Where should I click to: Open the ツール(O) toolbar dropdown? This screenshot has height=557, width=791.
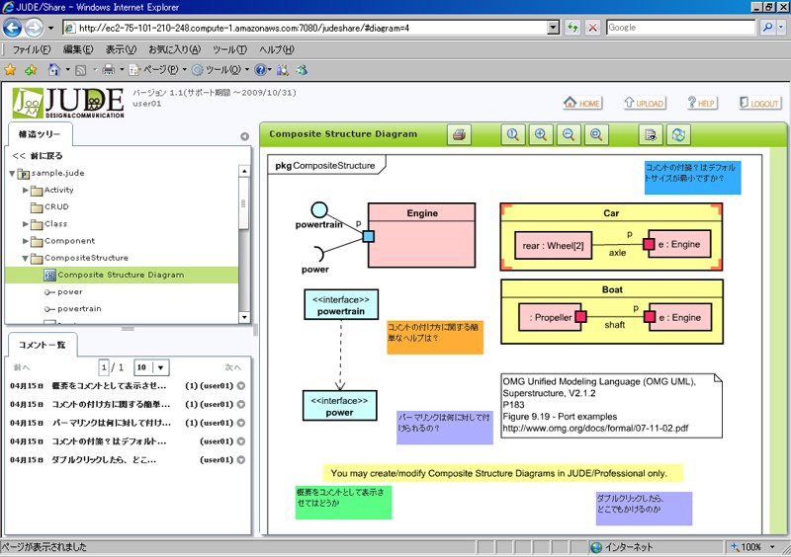pyautogui.click(x=246, y=69)
